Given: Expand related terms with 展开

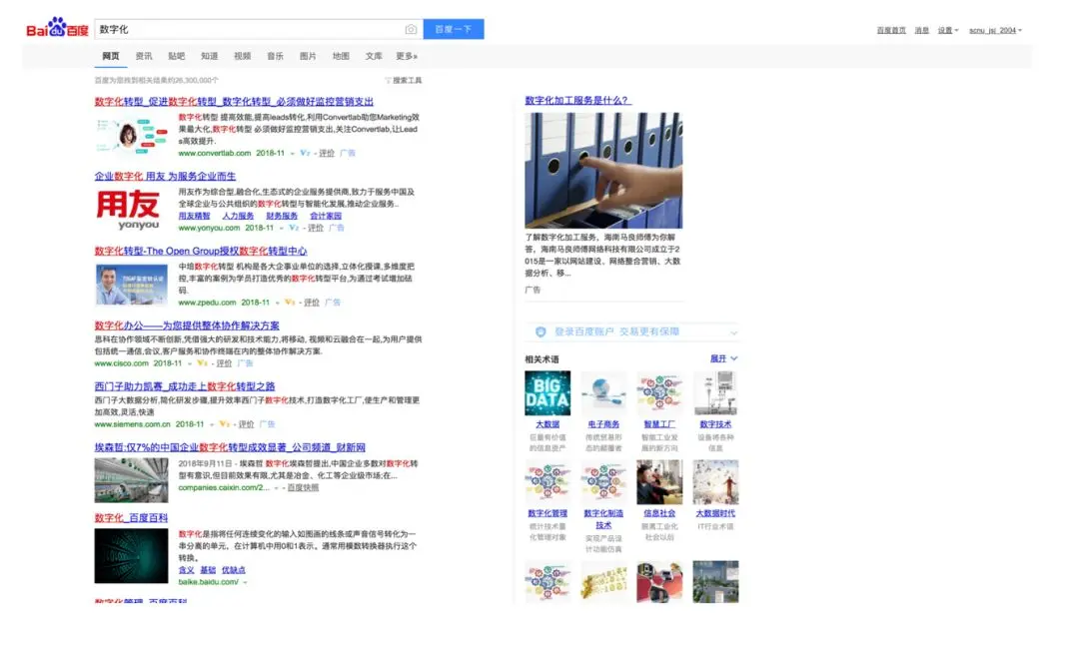Looking at the screenshot, I should (724, 359).
